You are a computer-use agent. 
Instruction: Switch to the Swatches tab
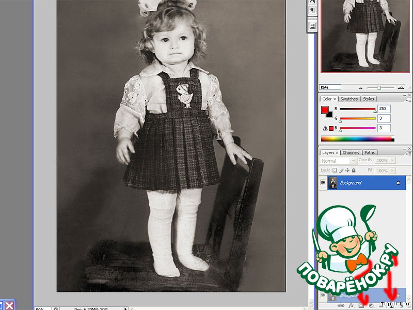point(349,99)
